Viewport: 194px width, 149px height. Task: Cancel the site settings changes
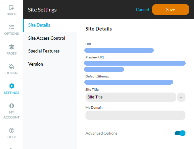click(x=142, y=10)
